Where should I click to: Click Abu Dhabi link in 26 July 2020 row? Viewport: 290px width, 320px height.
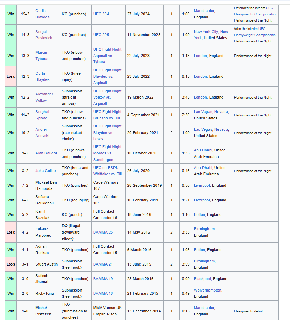click(x=203, y=168)
